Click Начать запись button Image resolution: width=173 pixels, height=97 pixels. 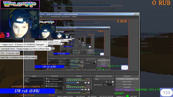click(127, 82)
